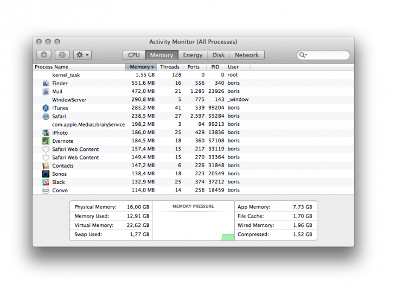Switch to the Energy tab
The image size is (396, 292).
(x=193, y=55)
